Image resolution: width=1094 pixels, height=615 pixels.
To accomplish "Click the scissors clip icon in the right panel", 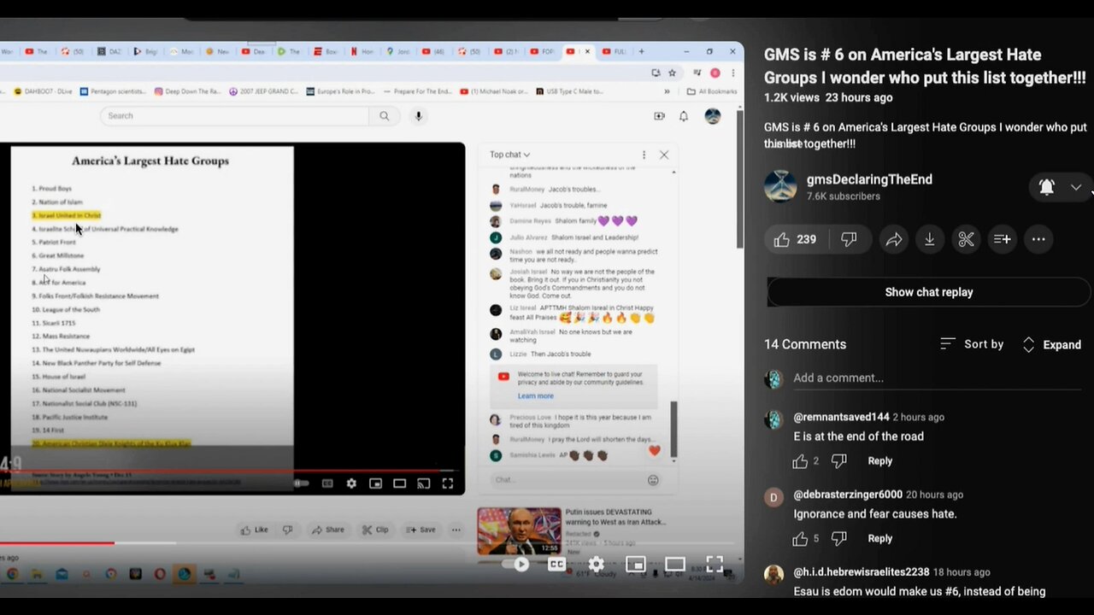I will [966, 240].
